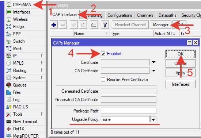201x138 pixels.
Task: Click the Certificate input field
Action: point(125,62)
